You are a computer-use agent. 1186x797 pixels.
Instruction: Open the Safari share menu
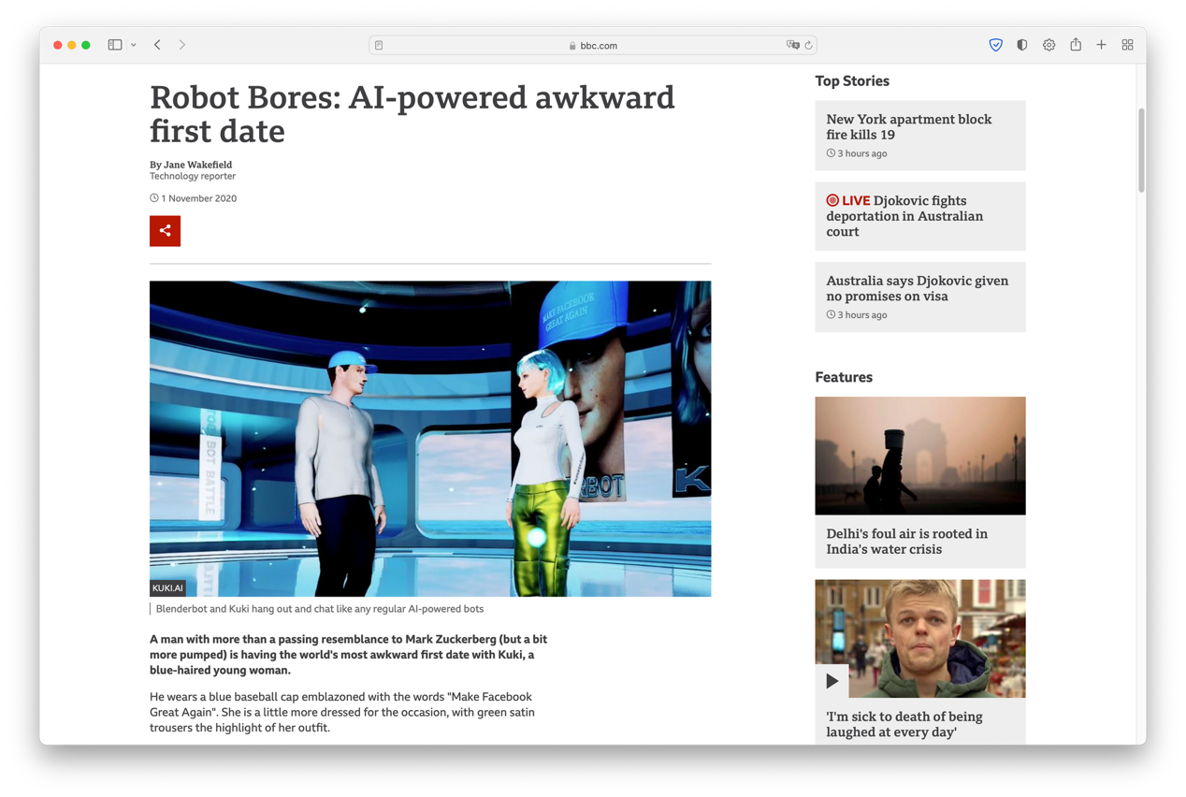(x=1076, y=45)
